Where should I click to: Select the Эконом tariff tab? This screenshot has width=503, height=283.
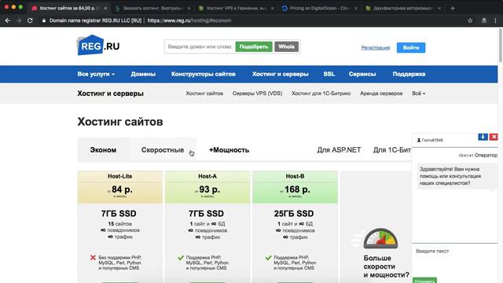pyautogui.click(x=103, y=150)
